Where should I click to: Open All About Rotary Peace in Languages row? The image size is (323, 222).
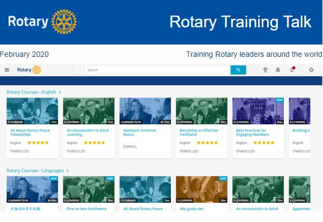click(x=143, y=209)
